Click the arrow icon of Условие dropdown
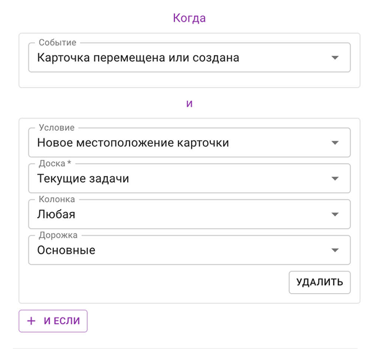This screenshot has height=349, width=372. [x=335, y=143]
